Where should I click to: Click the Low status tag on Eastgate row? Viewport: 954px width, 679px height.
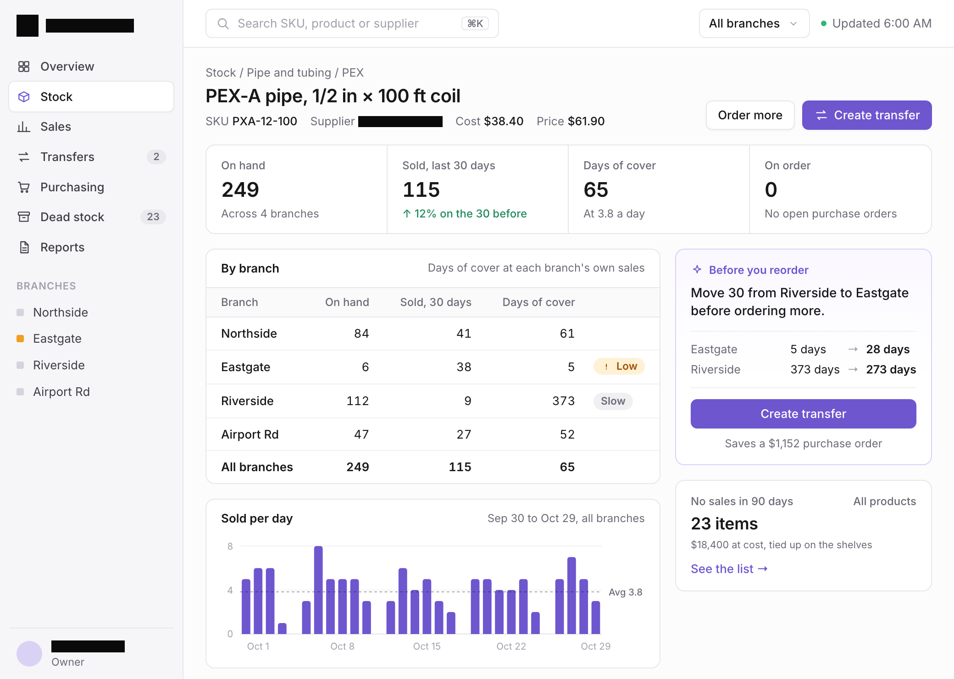(x=619, y=366)
